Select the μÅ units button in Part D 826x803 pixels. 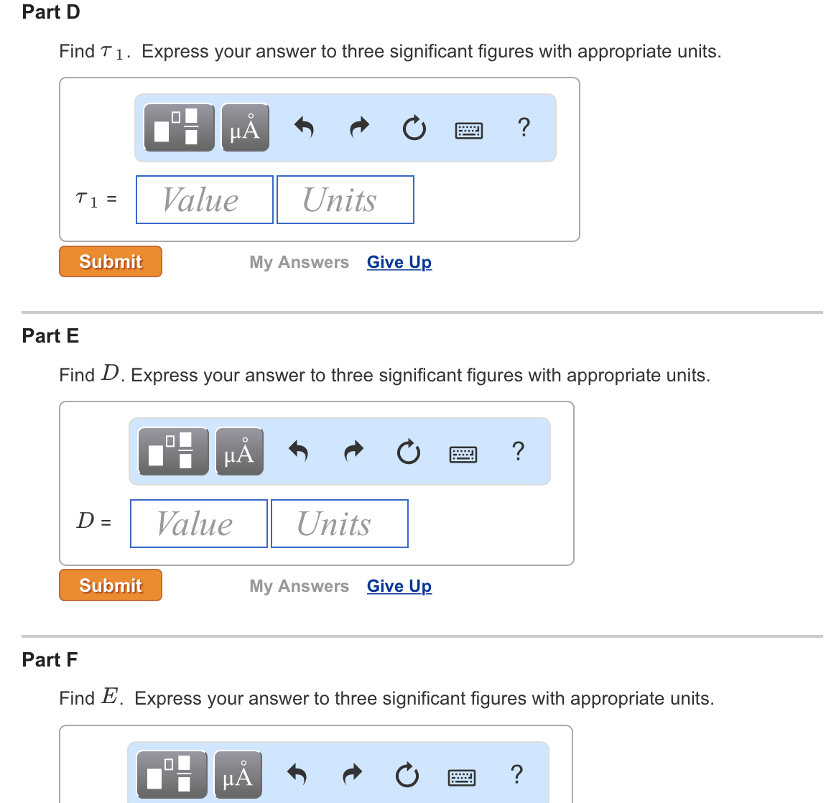245,127
